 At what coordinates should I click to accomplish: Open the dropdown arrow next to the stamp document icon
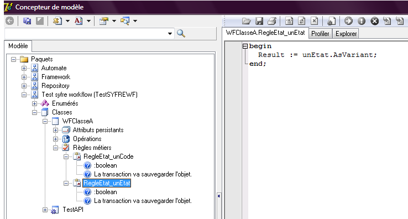pos(67,21)
